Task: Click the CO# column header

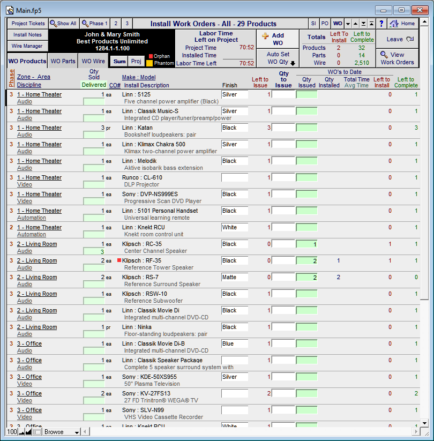Action: coord(115,85)
